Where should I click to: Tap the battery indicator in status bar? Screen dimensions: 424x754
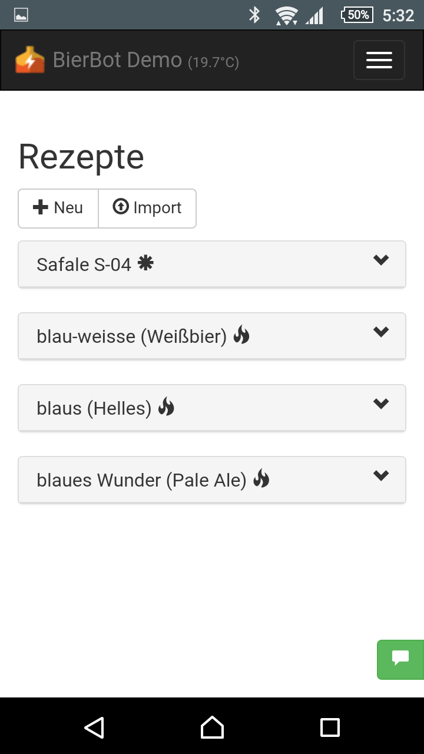(x=357, y=15)
